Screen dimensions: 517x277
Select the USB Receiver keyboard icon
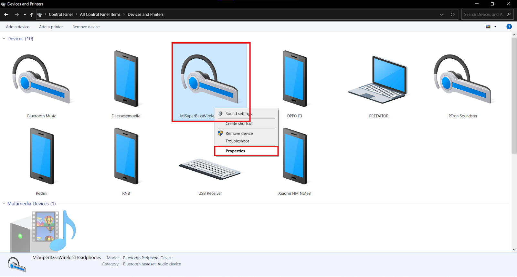coord(210,169)
